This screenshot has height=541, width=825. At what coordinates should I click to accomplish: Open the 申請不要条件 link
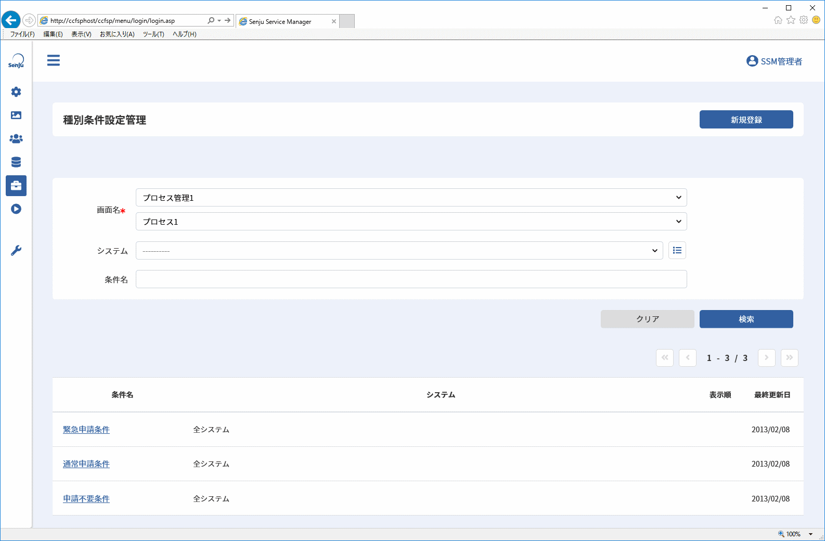click(x=86, y=499)
